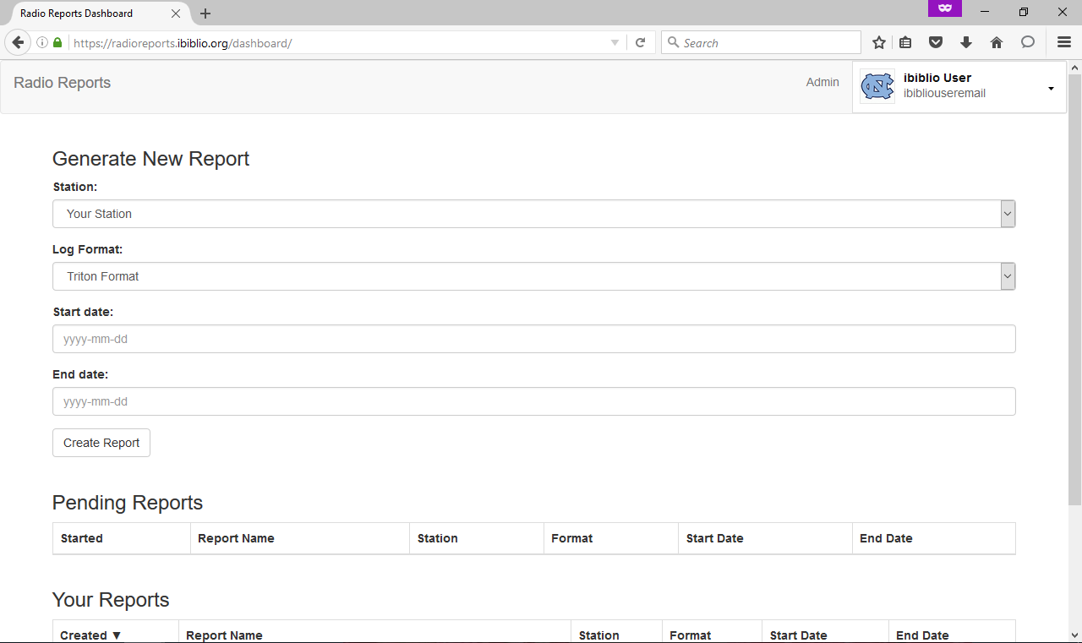
Task: Open the downloads arrow icon
Action: point(966,43)
